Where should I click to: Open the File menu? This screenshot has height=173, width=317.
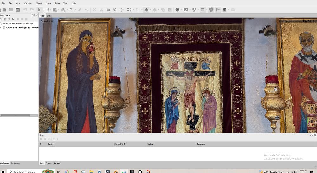[x=3, y=3]
